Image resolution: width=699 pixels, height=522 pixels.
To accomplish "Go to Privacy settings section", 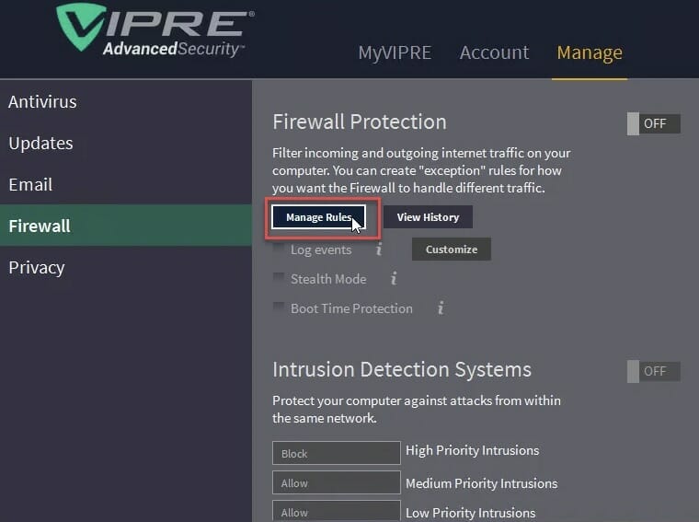I will [37, 268].
